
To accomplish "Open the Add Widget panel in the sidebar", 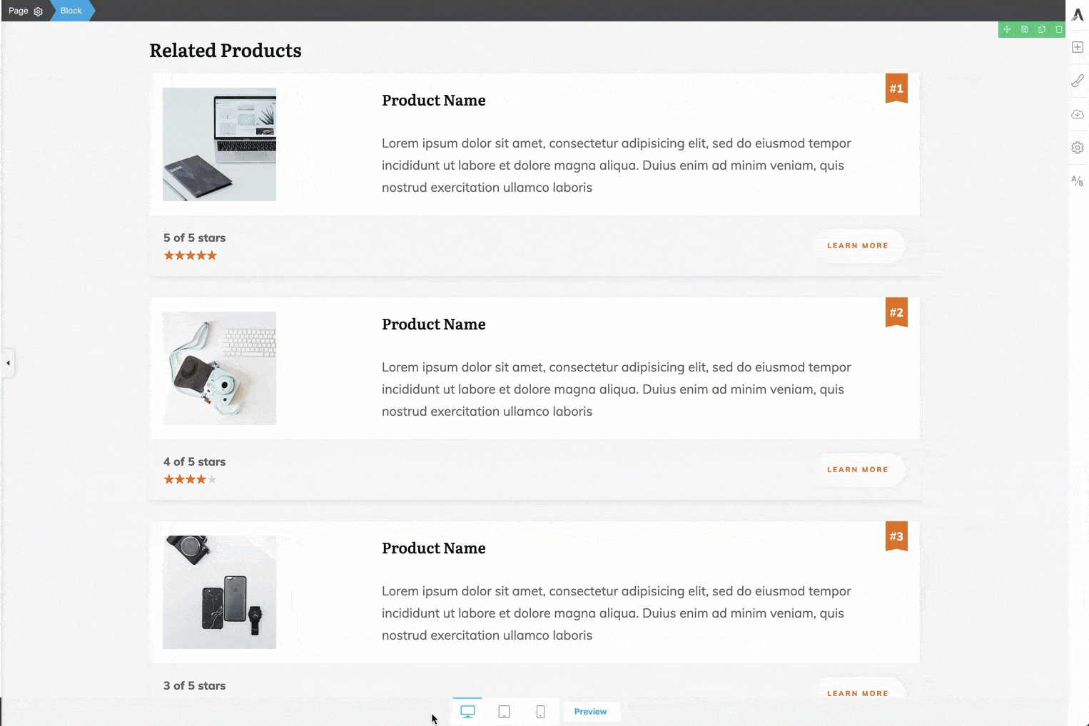I will [x=1078, y=47].
